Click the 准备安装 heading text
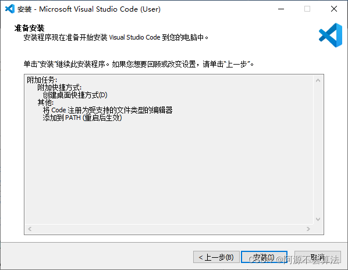The height and width of the screenshot is (270, 348). [29, 28]
